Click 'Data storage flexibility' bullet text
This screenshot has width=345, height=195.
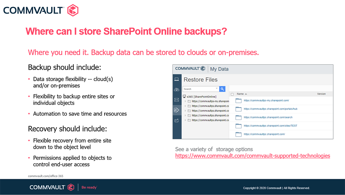(73, 82)
